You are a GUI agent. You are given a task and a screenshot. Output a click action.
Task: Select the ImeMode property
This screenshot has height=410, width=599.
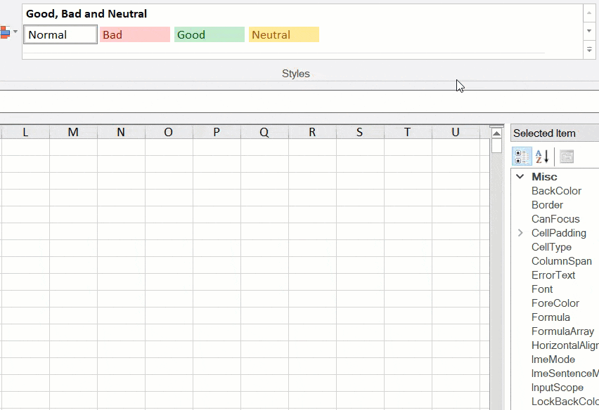click(x=553, y=359)
